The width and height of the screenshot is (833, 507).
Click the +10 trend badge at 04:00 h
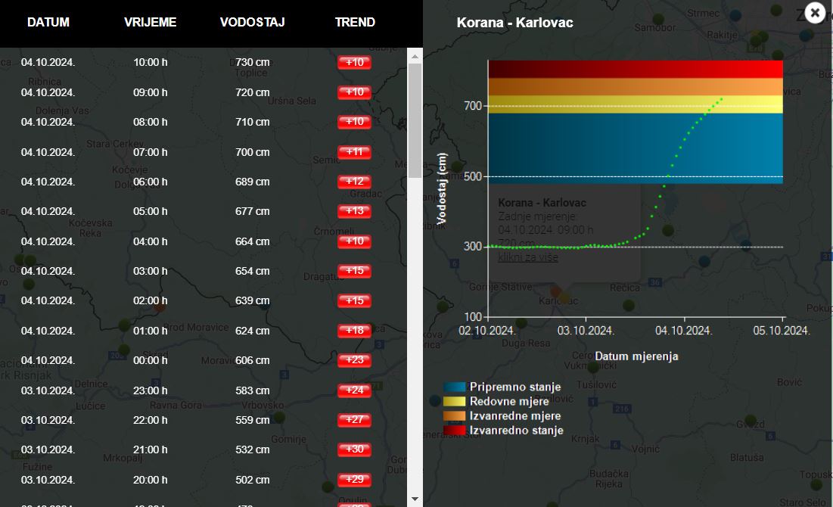point(354,241)
